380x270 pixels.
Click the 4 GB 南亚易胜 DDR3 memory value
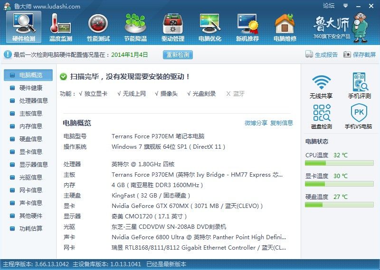tap(157, 185)
